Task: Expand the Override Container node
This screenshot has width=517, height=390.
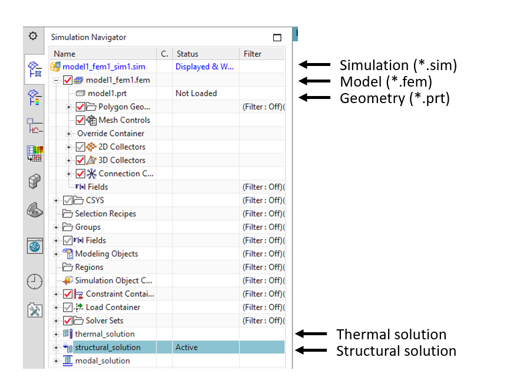Action: (x=68, y=134)
